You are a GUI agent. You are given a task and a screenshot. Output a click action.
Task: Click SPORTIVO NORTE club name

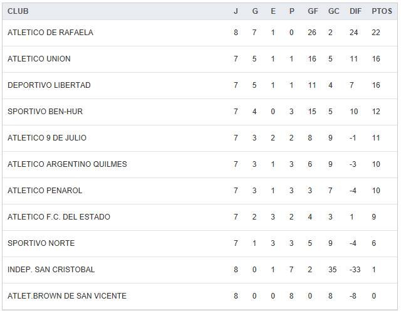point(41,243)
